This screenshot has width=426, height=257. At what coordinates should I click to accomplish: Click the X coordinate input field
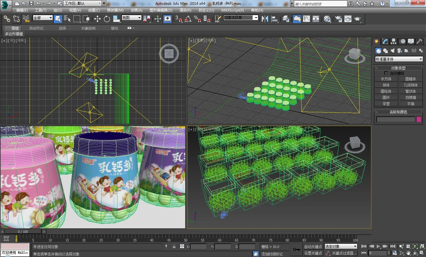coord(199,246)
